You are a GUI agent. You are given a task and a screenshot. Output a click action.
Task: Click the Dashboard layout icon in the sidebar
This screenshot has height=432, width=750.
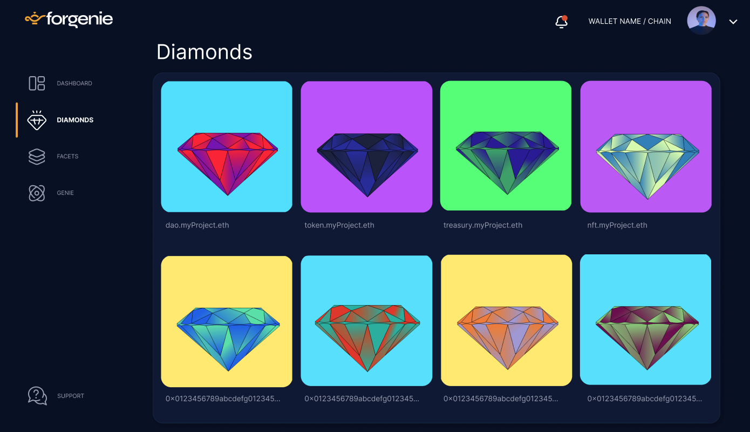[x=37, y=83]
